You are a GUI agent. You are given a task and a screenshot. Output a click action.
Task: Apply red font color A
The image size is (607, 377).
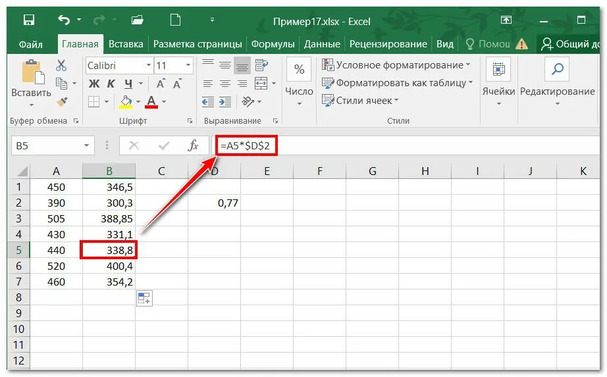pyautogui.click(x=151, y=101)
